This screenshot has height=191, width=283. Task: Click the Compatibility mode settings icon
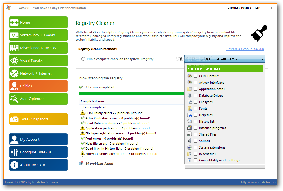pos(190,160)
